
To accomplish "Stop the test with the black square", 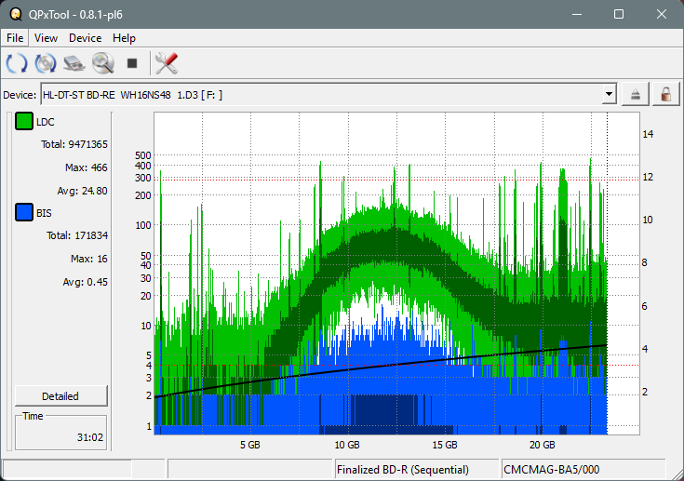I will pos(132,63).
